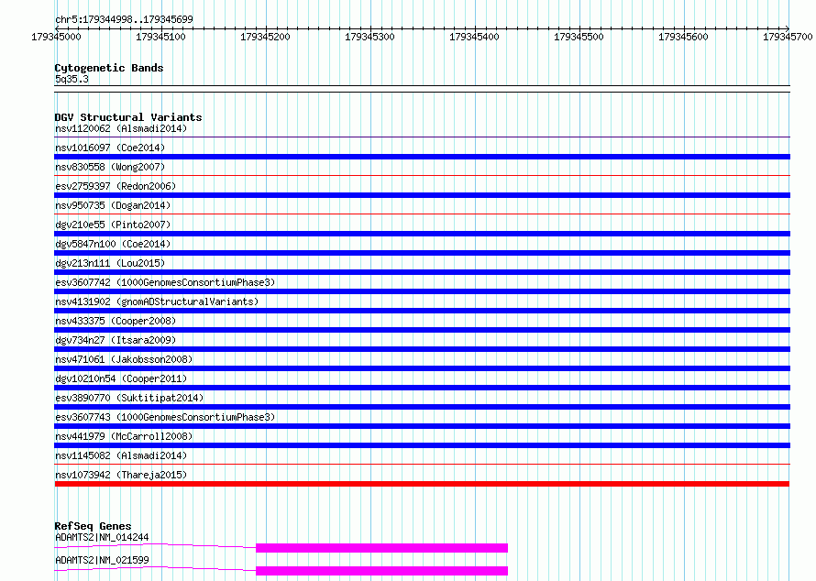Open variant nsv1145082 (Alsmadi2014)
Viewport: 816px width, 581px height.
click(x=121, y=455)
